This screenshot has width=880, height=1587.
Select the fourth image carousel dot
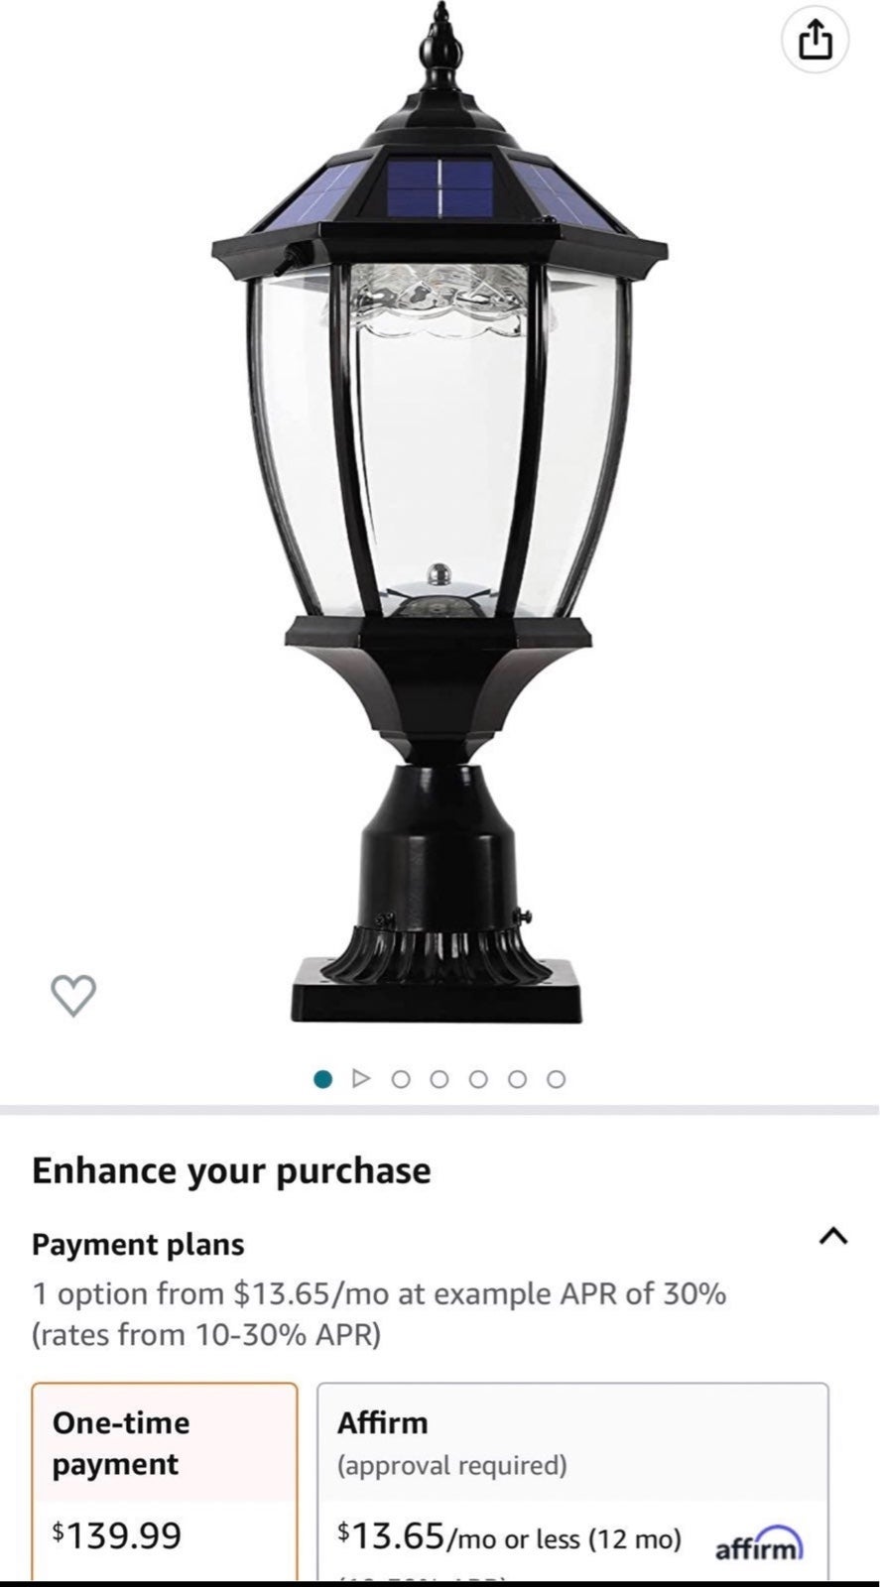[440, 1079]
